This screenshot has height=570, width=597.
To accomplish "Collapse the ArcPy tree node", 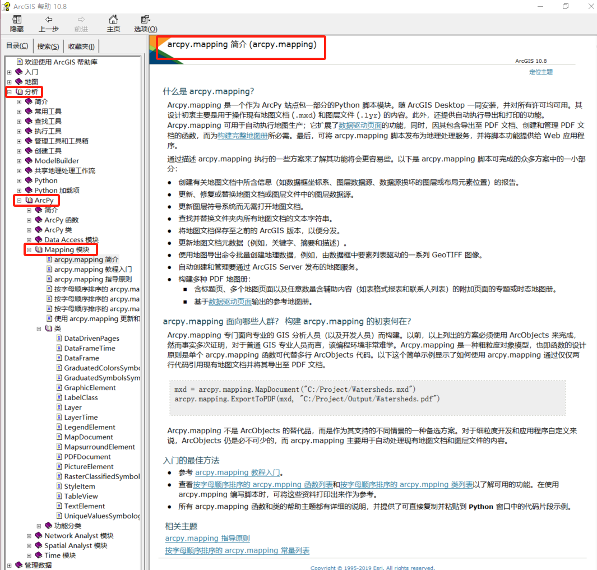I will click(x=19, y=200).
